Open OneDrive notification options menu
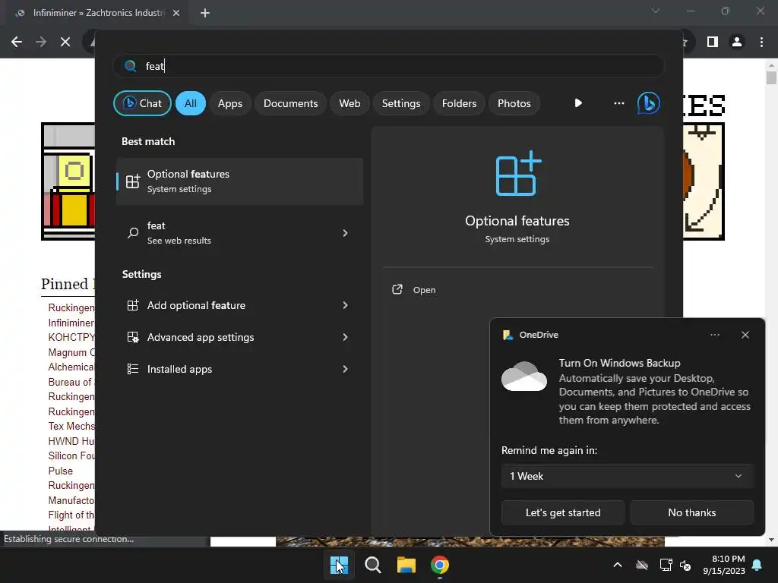 pos(714,335)
